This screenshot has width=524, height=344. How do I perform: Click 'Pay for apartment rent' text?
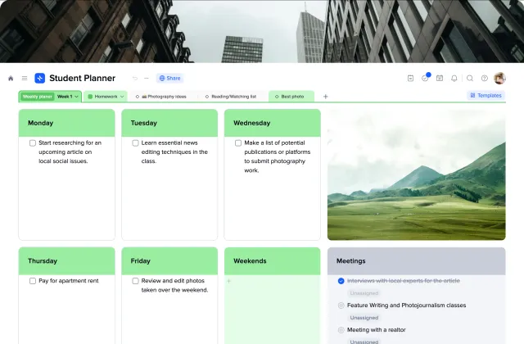[x=69, y=281]
